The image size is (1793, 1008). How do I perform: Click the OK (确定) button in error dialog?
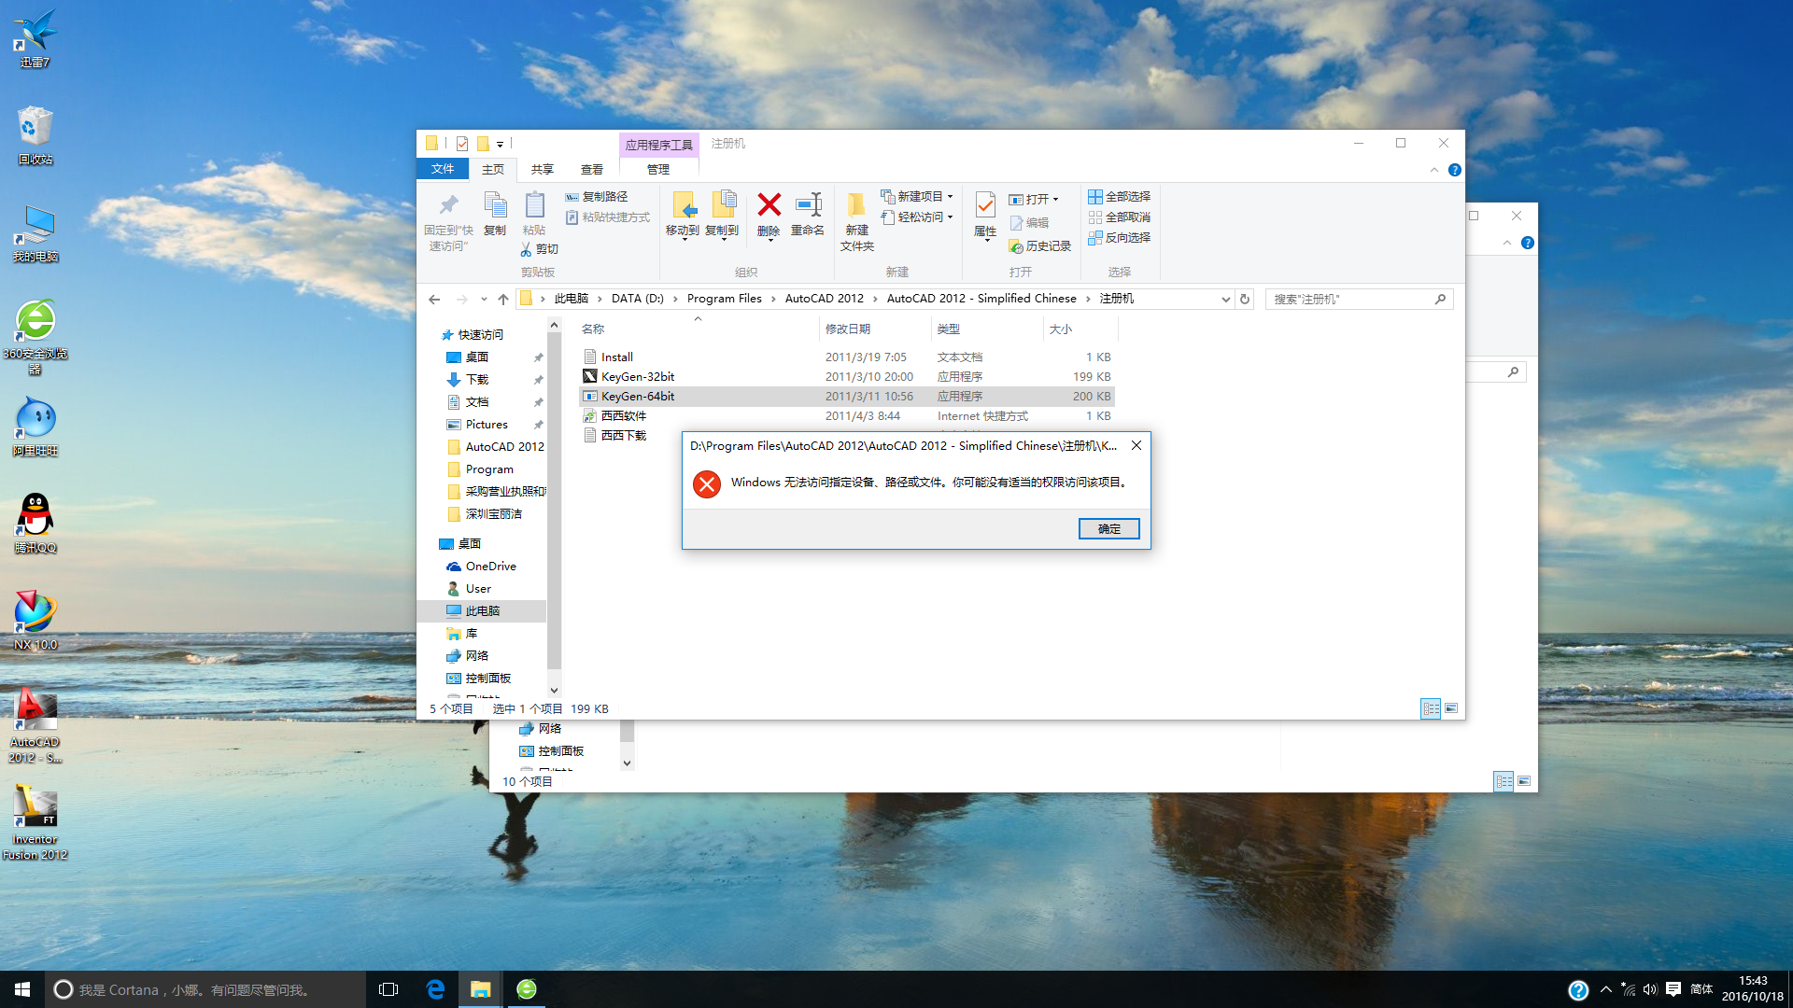(x=1109, y=528)
